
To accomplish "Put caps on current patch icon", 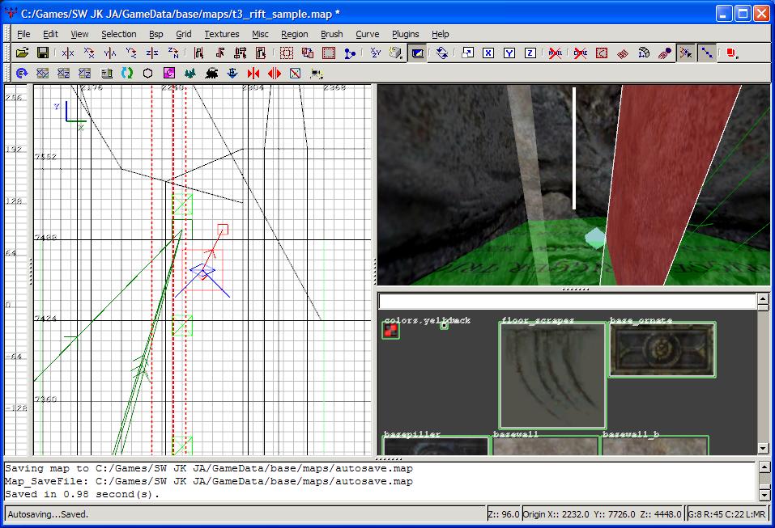I will coord(665,53).
